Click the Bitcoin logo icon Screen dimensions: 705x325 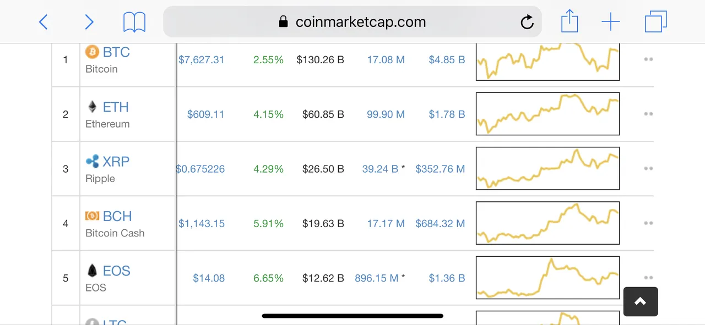(x=92, y=52)
